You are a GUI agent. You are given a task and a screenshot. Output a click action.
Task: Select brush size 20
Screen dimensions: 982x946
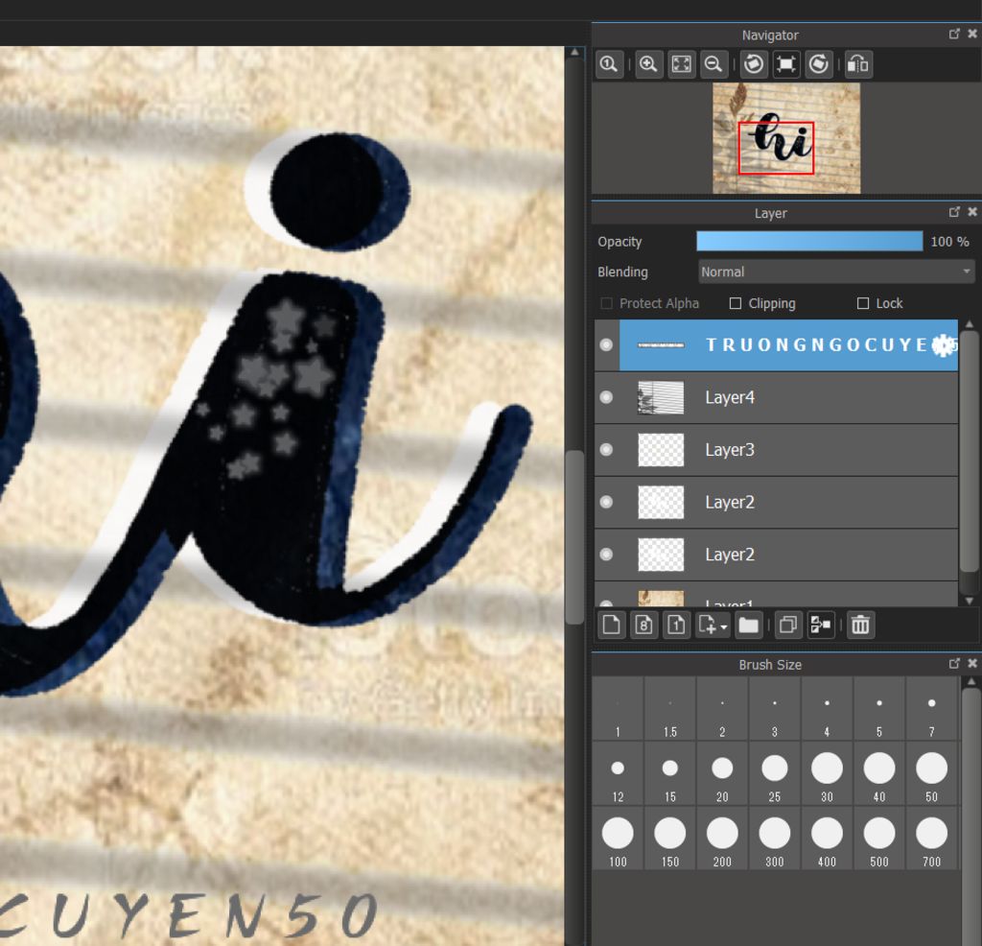(x=722, y=774)
